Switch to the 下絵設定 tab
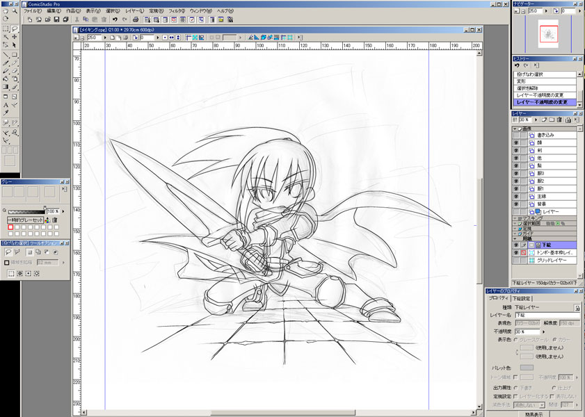The width and height of the screenshot is (585, 417). click(x=523, y=298)
